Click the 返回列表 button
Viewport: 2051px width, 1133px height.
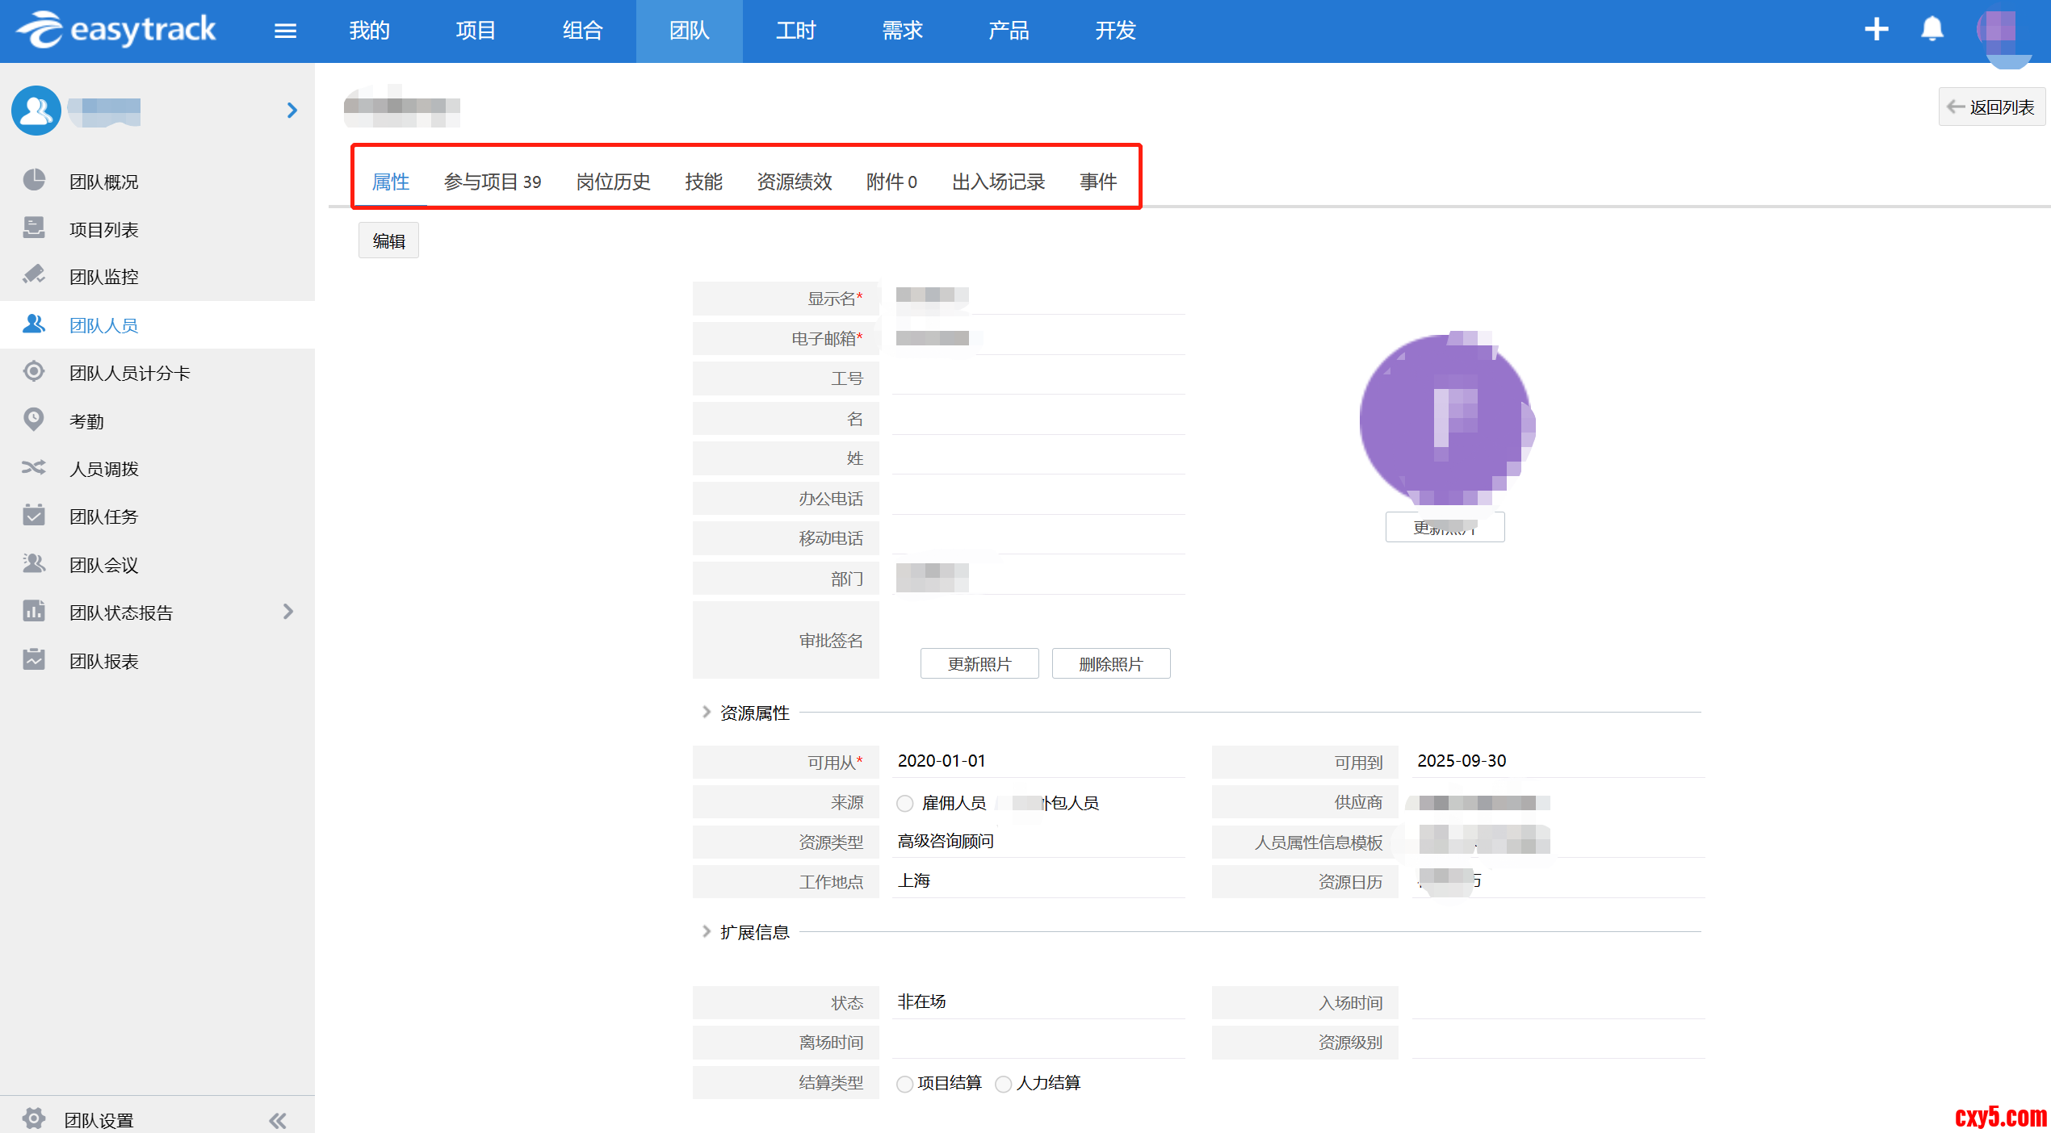point(1991,107)
